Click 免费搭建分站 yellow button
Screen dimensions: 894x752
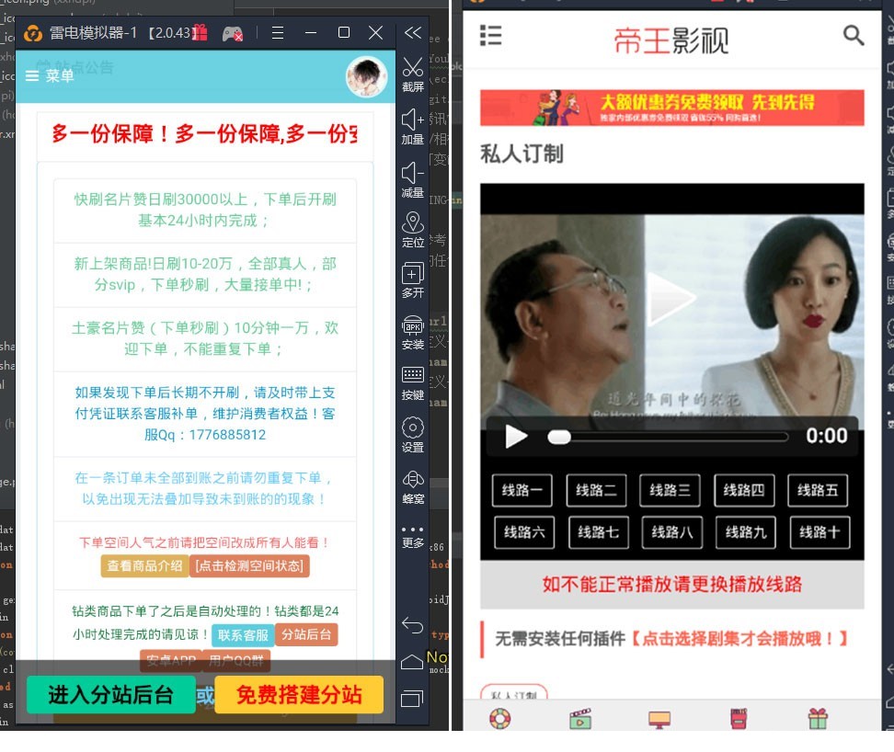click(299, 694)
